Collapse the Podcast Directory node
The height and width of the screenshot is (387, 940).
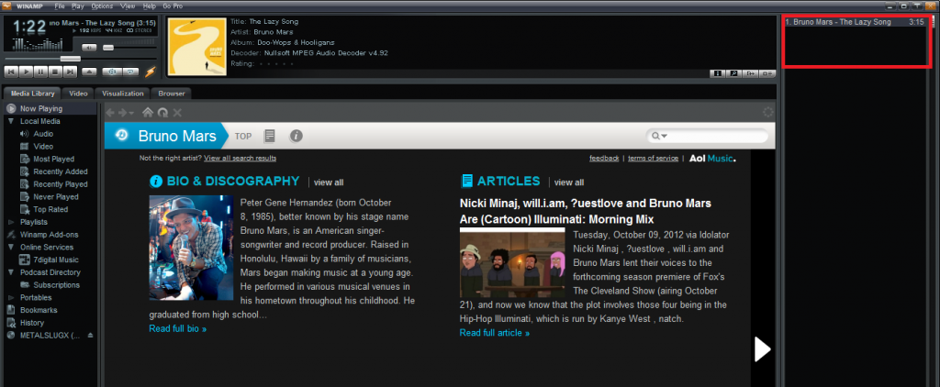(x=11, y=272)
